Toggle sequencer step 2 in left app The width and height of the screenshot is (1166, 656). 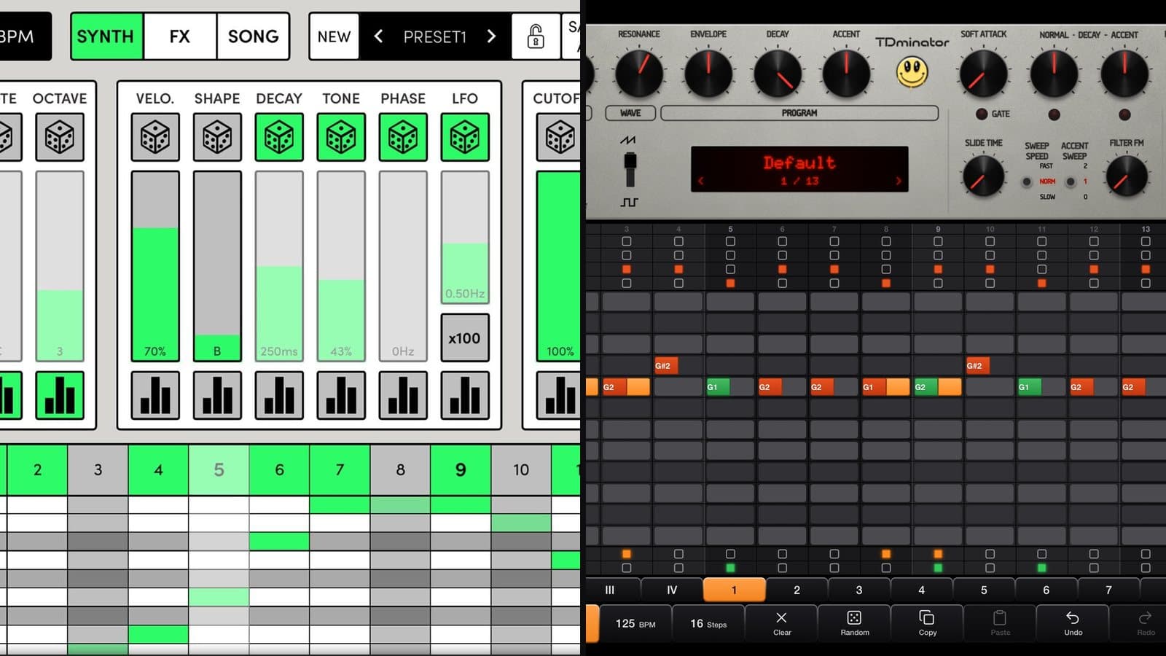[x=37, y=470]
